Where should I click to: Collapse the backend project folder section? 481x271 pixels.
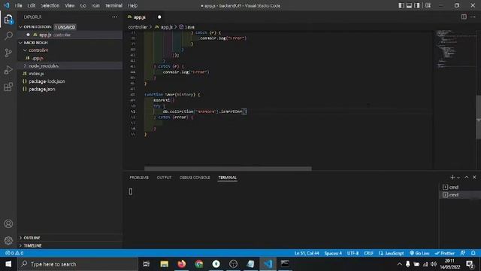tap(70, 42)
